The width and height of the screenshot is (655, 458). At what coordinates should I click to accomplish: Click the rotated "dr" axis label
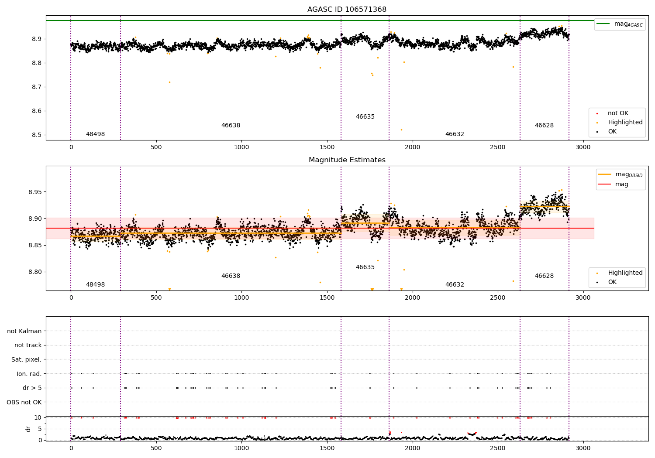[28, 429]
